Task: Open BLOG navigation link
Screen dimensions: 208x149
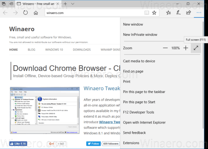Action: 32,50
